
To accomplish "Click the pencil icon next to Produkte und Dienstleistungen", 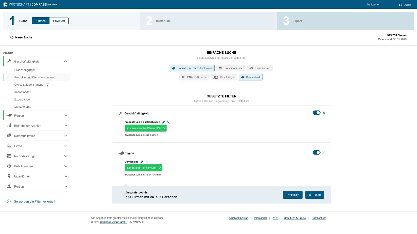I will pos(164,122).
